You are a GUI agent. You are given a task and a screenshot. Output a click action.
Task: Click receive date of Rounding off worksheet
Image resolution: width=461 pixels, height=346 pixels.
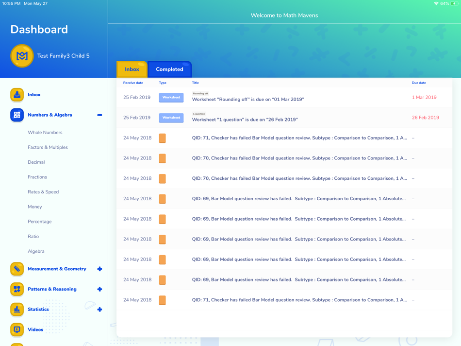(137, 98)
